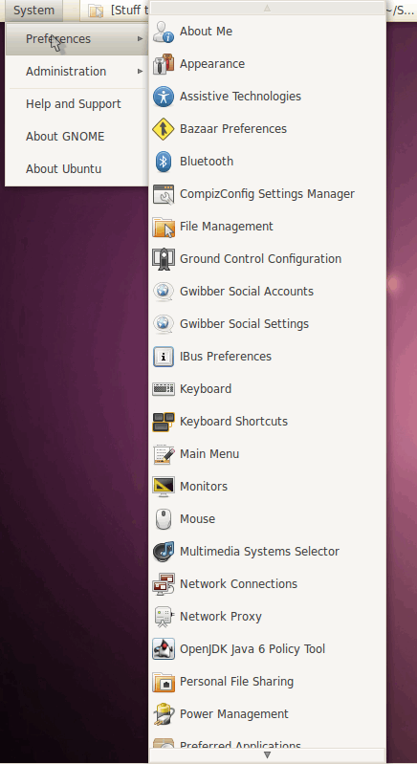Screen dimensions: 417x764
Task: Click the Assistive Technologies accessibility icon
Action: pos(164,97)
